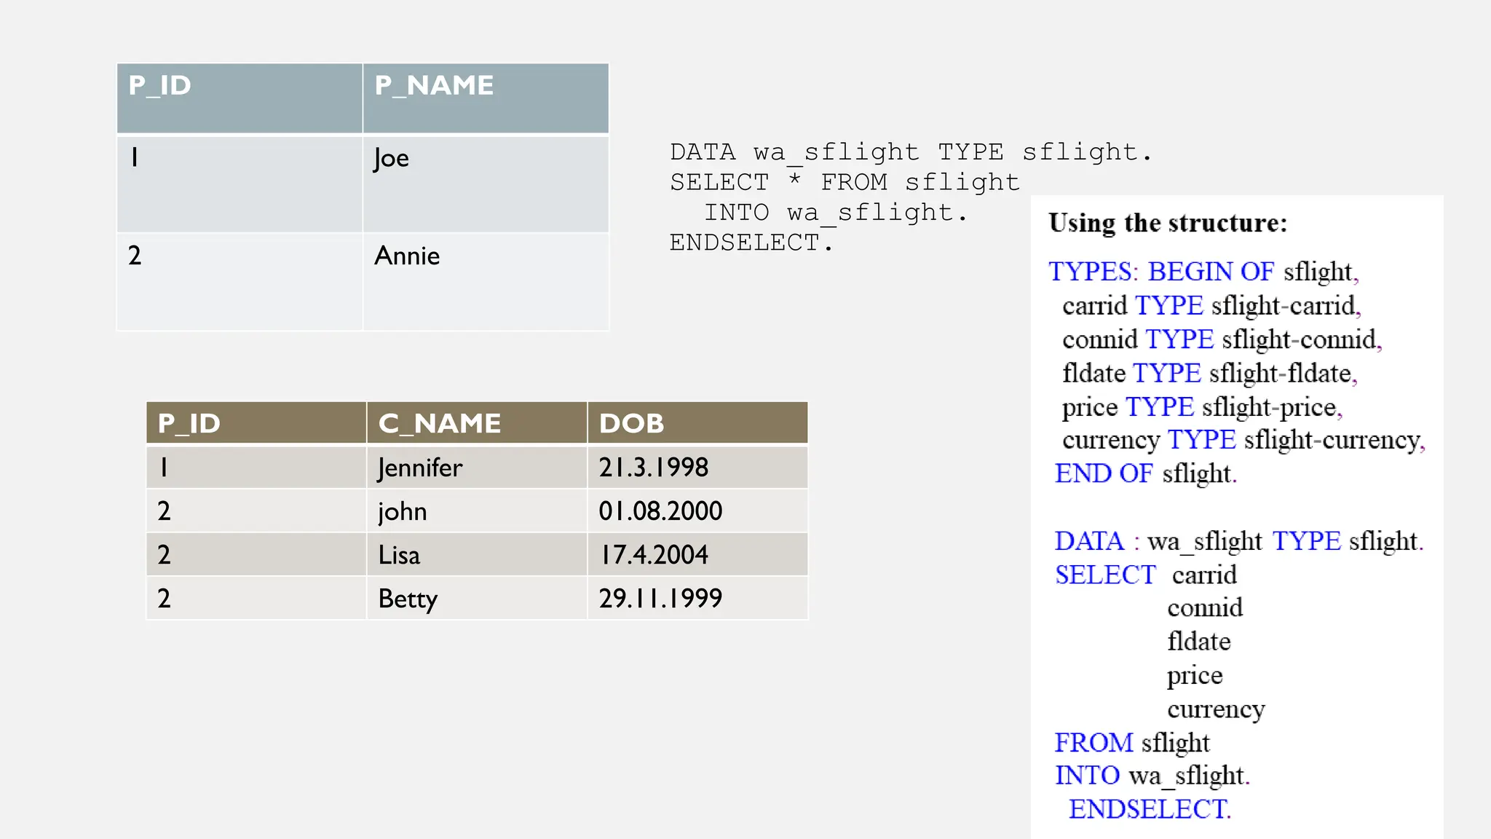This screenshot has width=1491, height=839.
Task: Click the 'currency' field in the SELECT list
Action: pos(1216,709)
